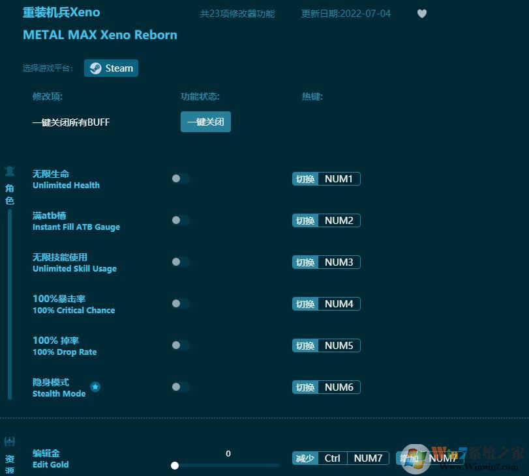Click the Steam logo icon

pos(95,68)
